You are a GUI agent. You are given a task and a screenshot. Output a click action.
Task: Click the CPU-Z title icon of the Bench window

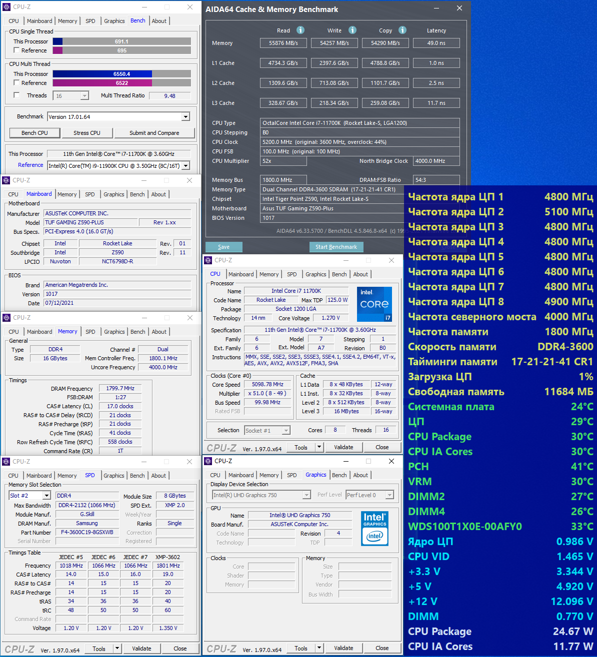(7, 7)
